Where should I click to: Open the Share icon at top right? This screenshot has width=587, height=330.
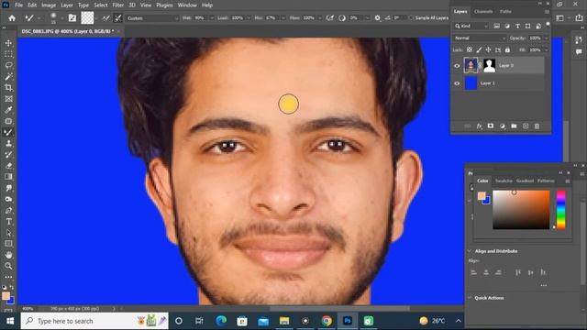pos(579,18)
